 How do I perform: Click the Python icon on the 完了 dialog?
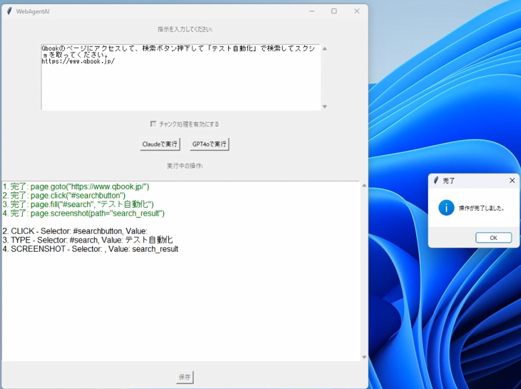[x=436, y=180]
